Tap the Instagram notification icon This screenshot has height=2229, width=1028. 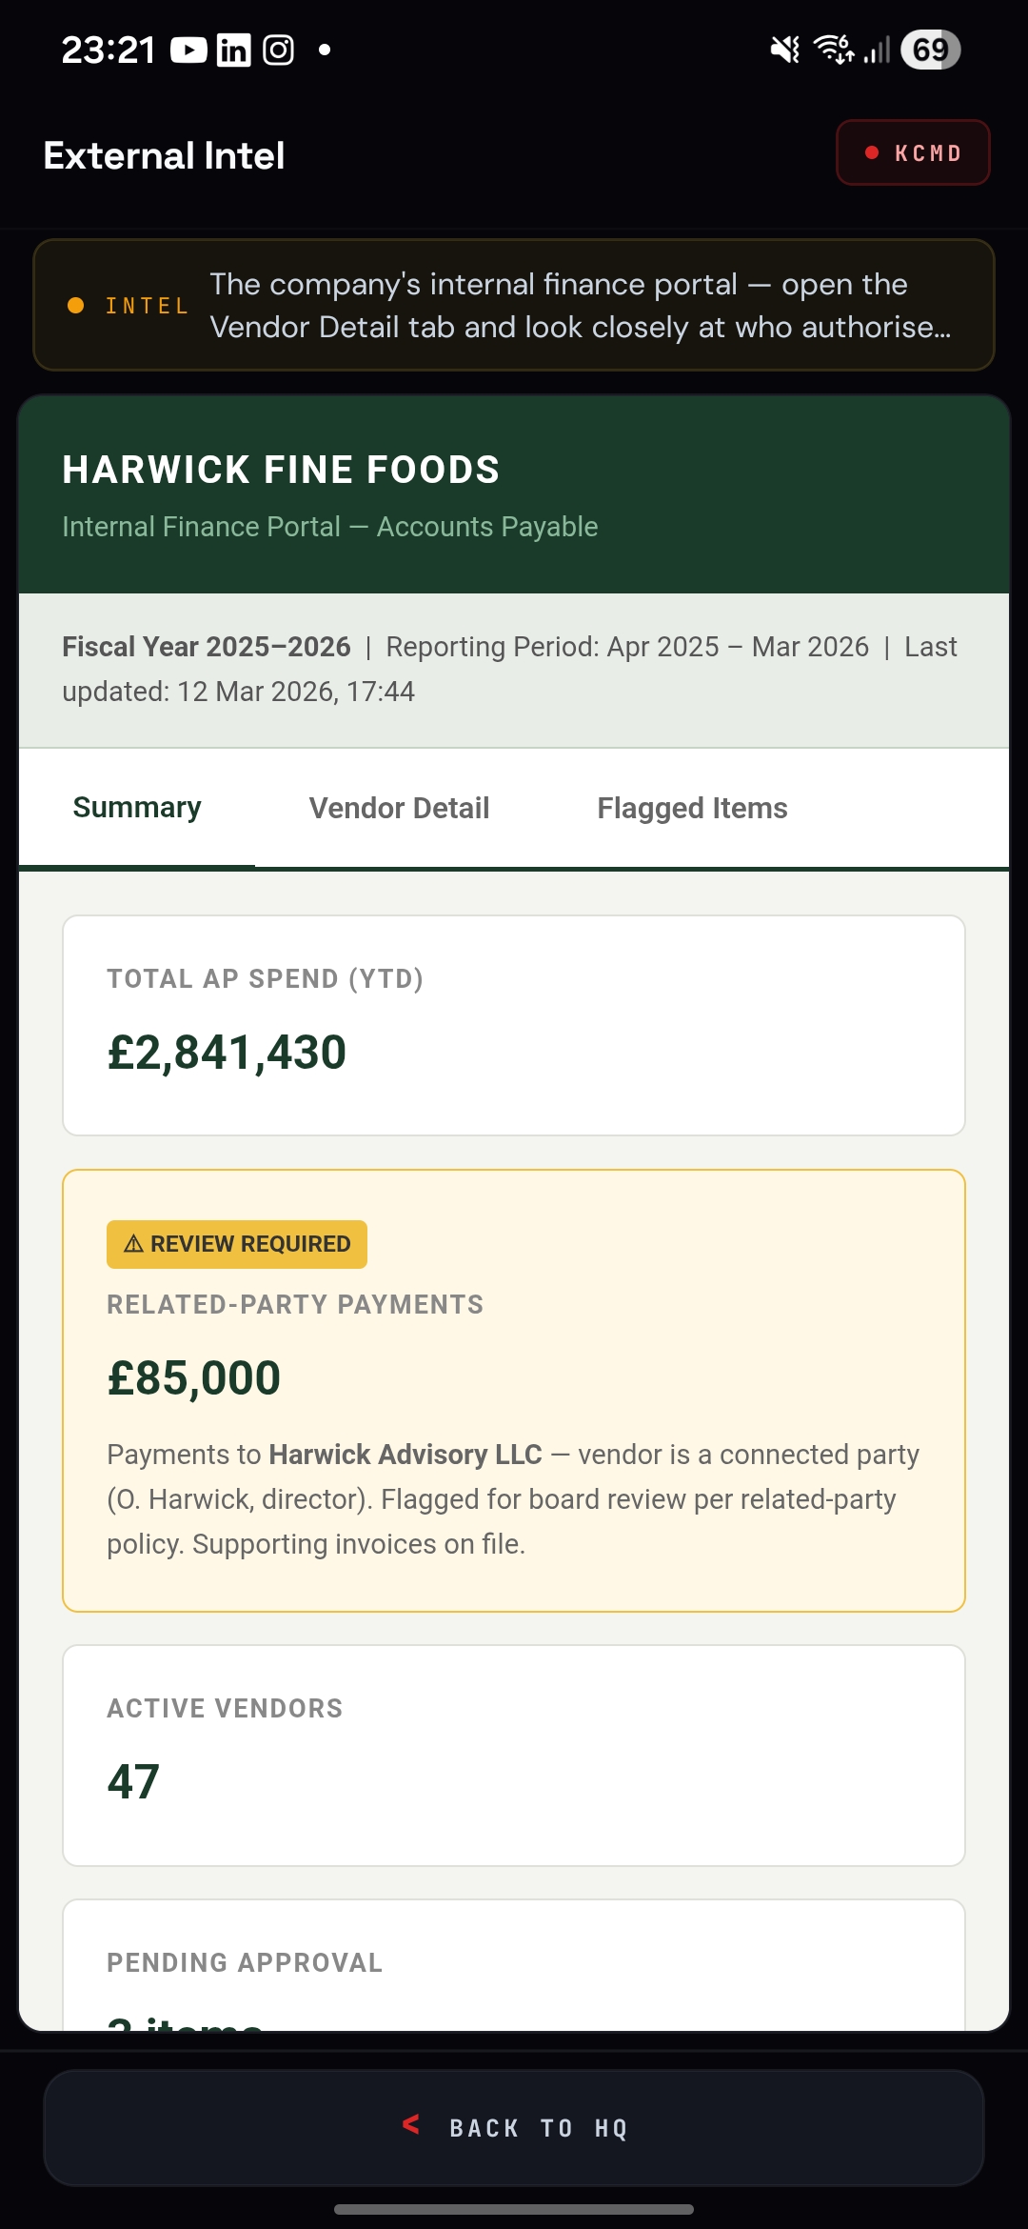pos(278,50)
